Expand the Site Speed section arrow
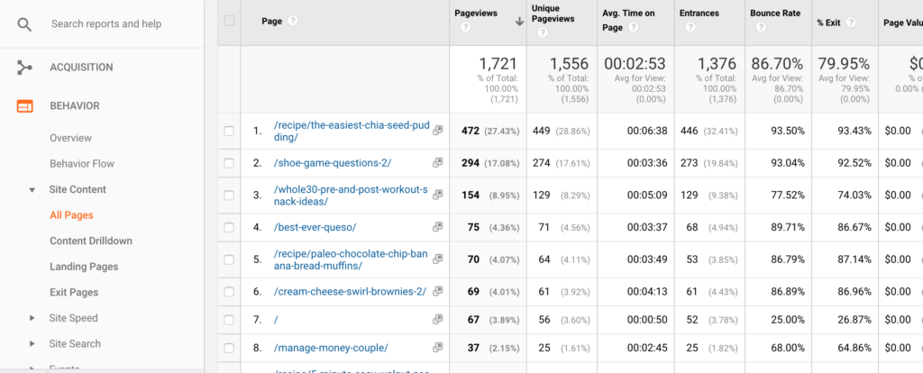This screenshot has width=923, height=373. pos(32,318)
